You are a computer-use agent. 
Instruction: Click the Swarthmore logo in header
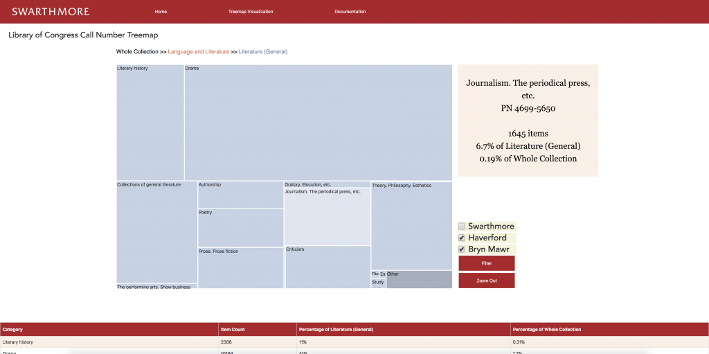pyautogui.click(x=51, y=12)
